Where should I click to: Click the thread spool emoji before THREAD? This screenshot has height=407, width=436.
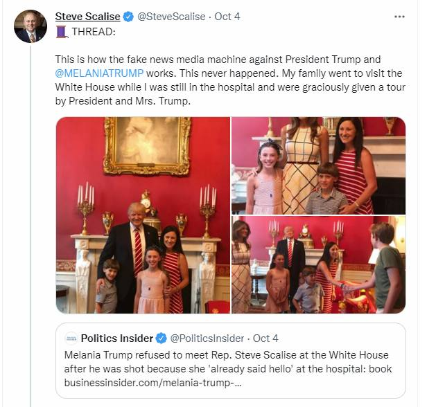tap(61, 32)
